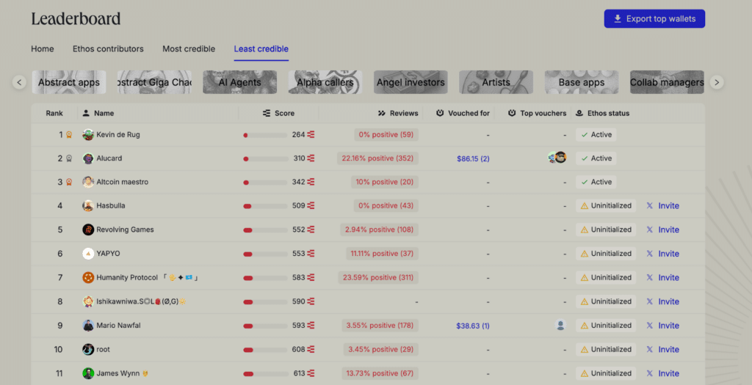The image size is (752, 385).
Task: Open Alucard's $86.15 (2) vouched amount
Action: (x=473, y=158)
